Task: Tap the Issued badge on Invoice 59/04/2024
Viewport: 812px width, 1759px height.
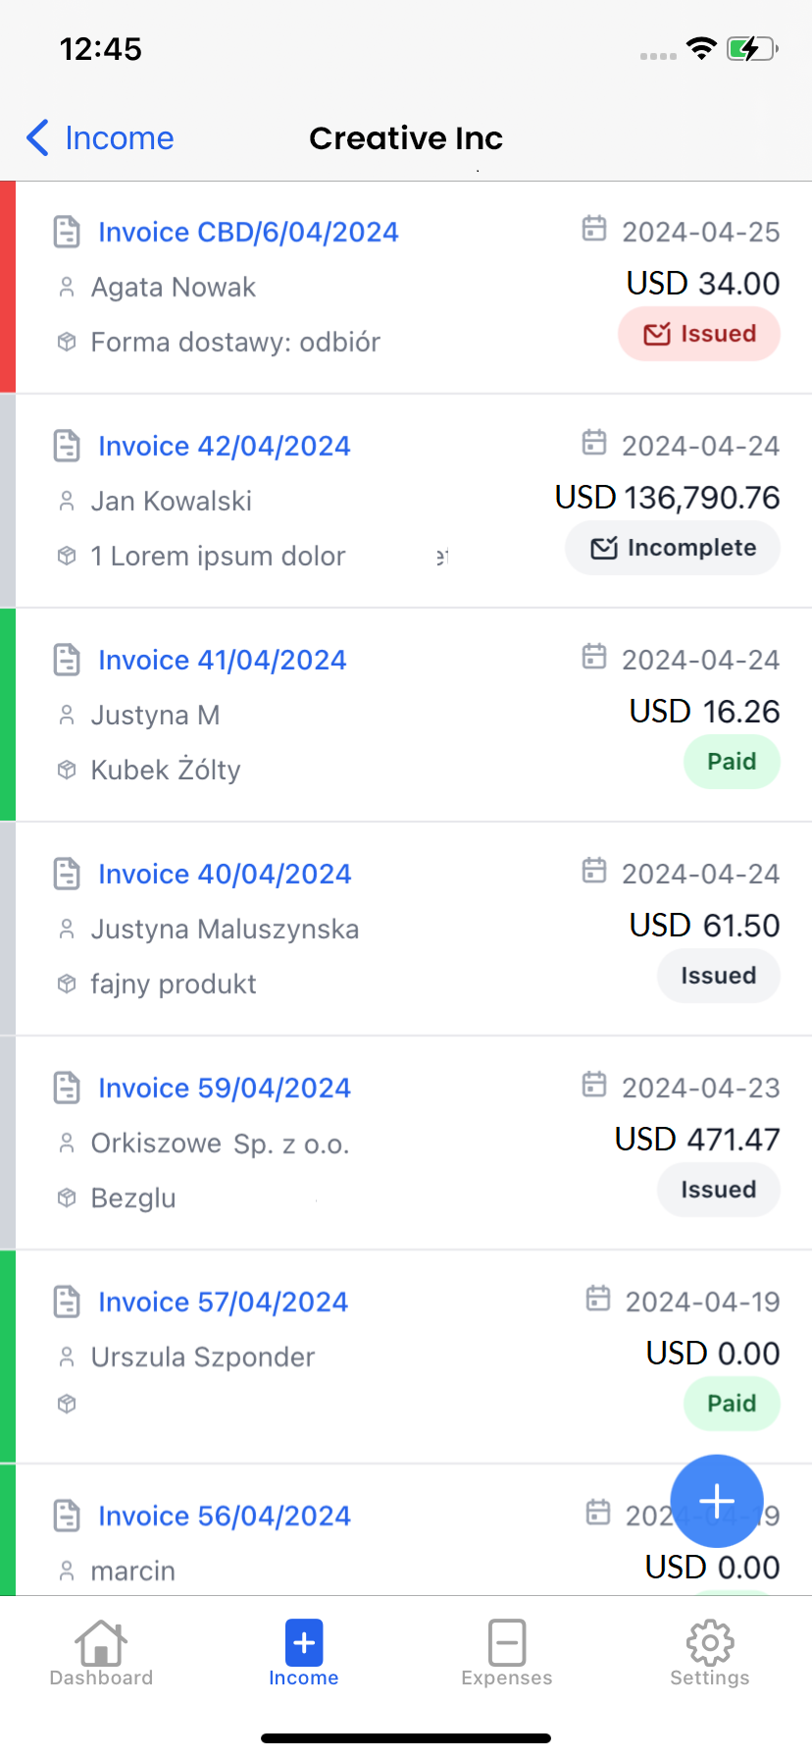Action: [x=719, y=1190]
